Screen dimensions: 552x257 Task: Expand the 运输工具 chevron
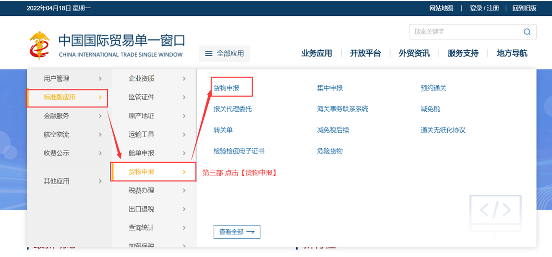pos(184,135)
